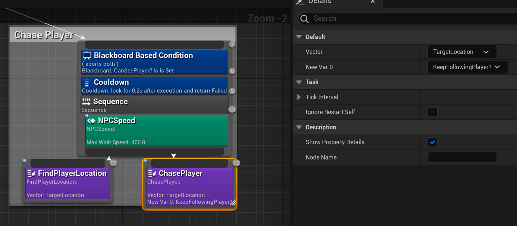Click execution index badge 11
The height and width of the screenshot is (226, 517).
tap(113, 163)
